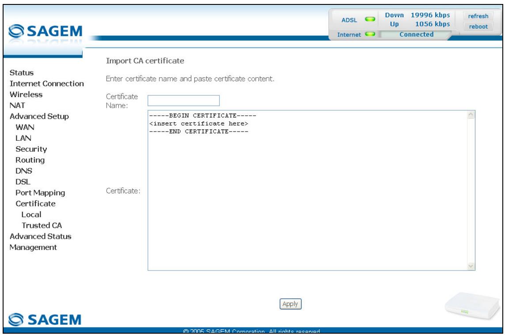Screen dimensions: 505x335
Task: Click the Internet green status LED
Action: tap(370, 34)
